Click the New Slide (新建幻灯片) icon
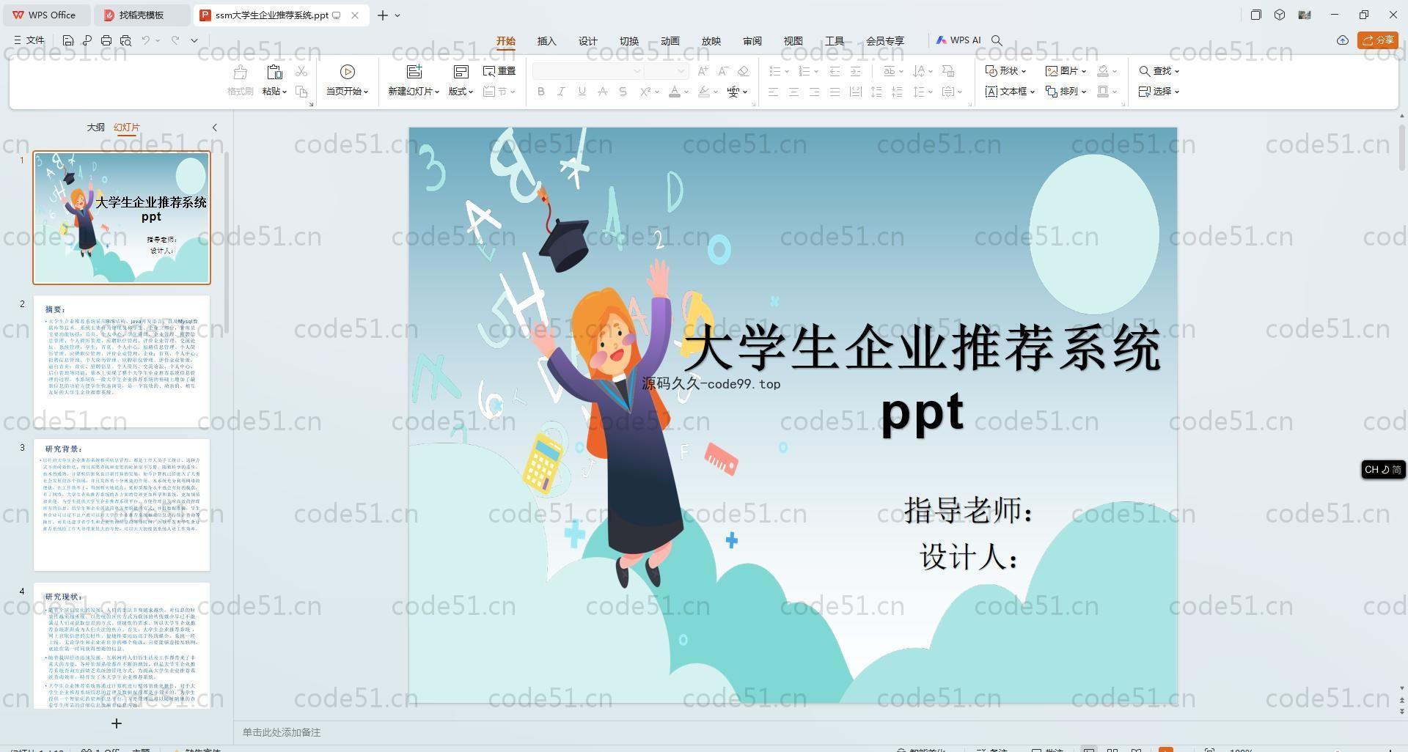This screenshot has height=752, width=1408. [x=414, y=72]
